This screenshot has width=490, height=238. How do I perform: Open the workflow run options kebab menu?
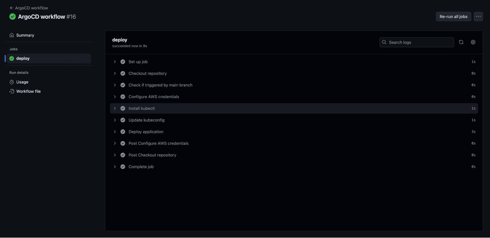tap(478, 16)
